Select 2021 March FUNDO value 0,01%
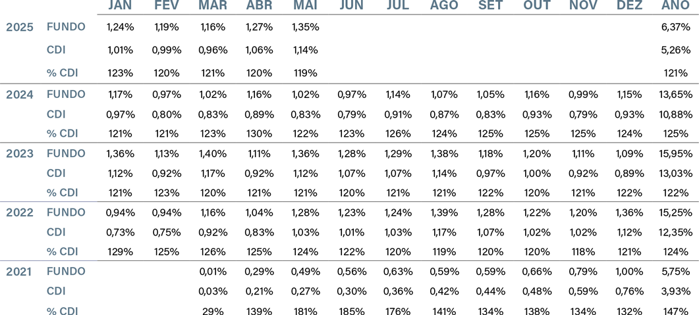 [213, 272]
